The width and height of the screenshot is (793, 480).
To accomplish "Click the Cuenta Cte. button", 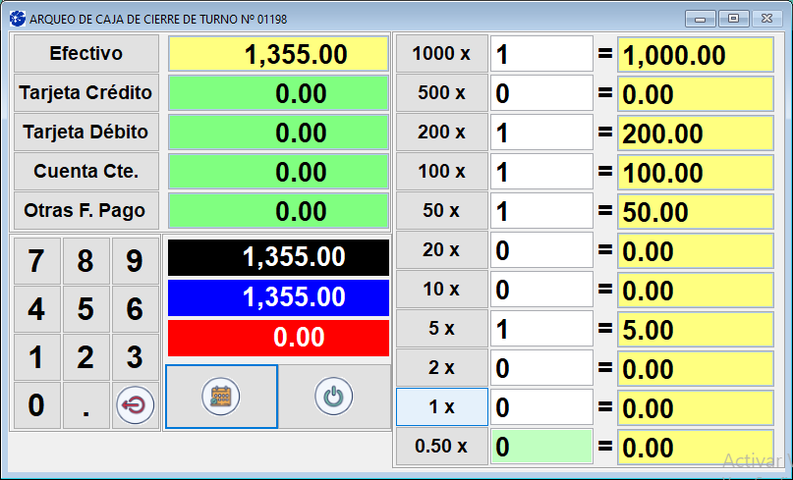I will (85, 172).
